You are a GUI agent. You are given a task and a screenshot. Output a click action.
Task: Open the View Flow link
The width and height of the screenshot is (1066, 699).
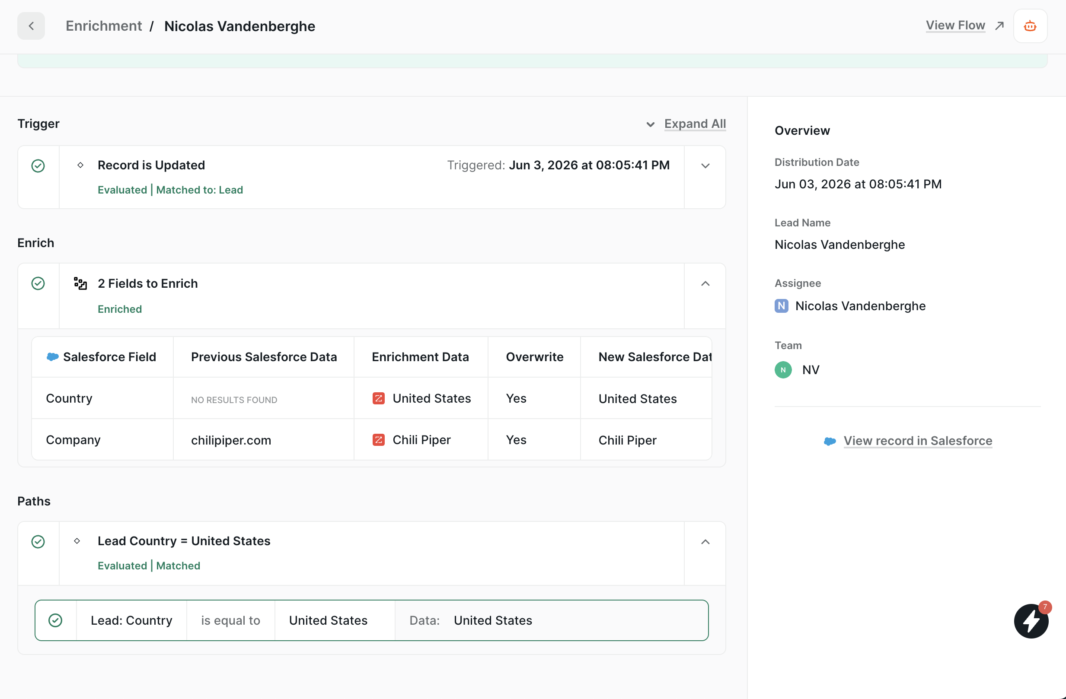(x=955, y=25)
